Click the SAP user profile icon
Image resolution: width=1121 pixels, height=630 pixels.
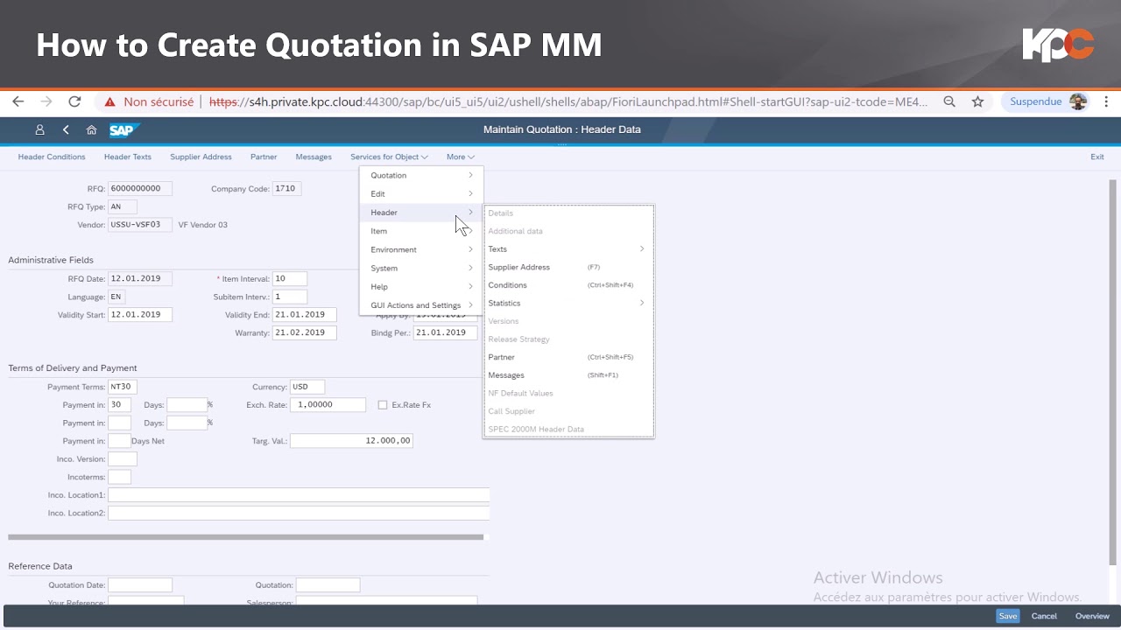tap(39, 129)
